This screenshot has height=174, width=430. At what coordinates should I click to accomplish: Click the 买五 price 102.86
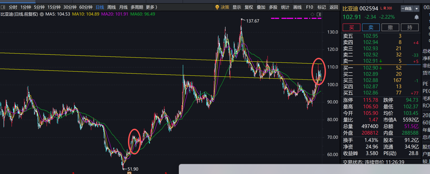(370, 93)
